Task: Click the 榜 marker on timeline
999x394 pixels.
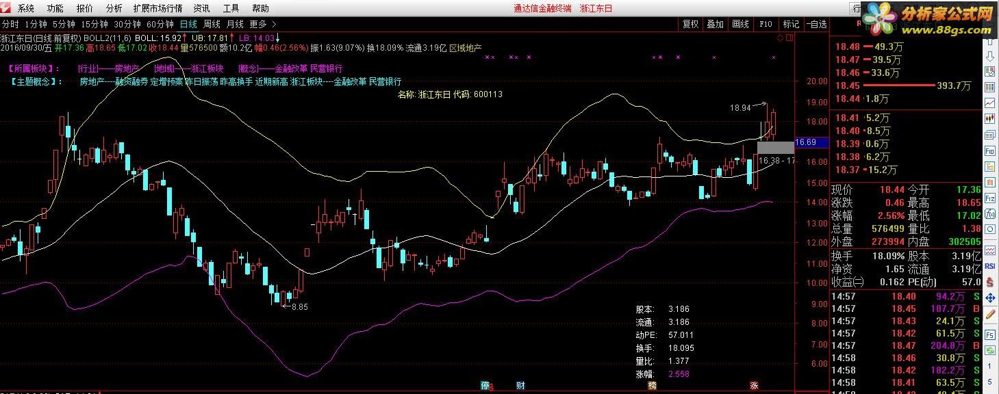Action: [x=653, y=386]
